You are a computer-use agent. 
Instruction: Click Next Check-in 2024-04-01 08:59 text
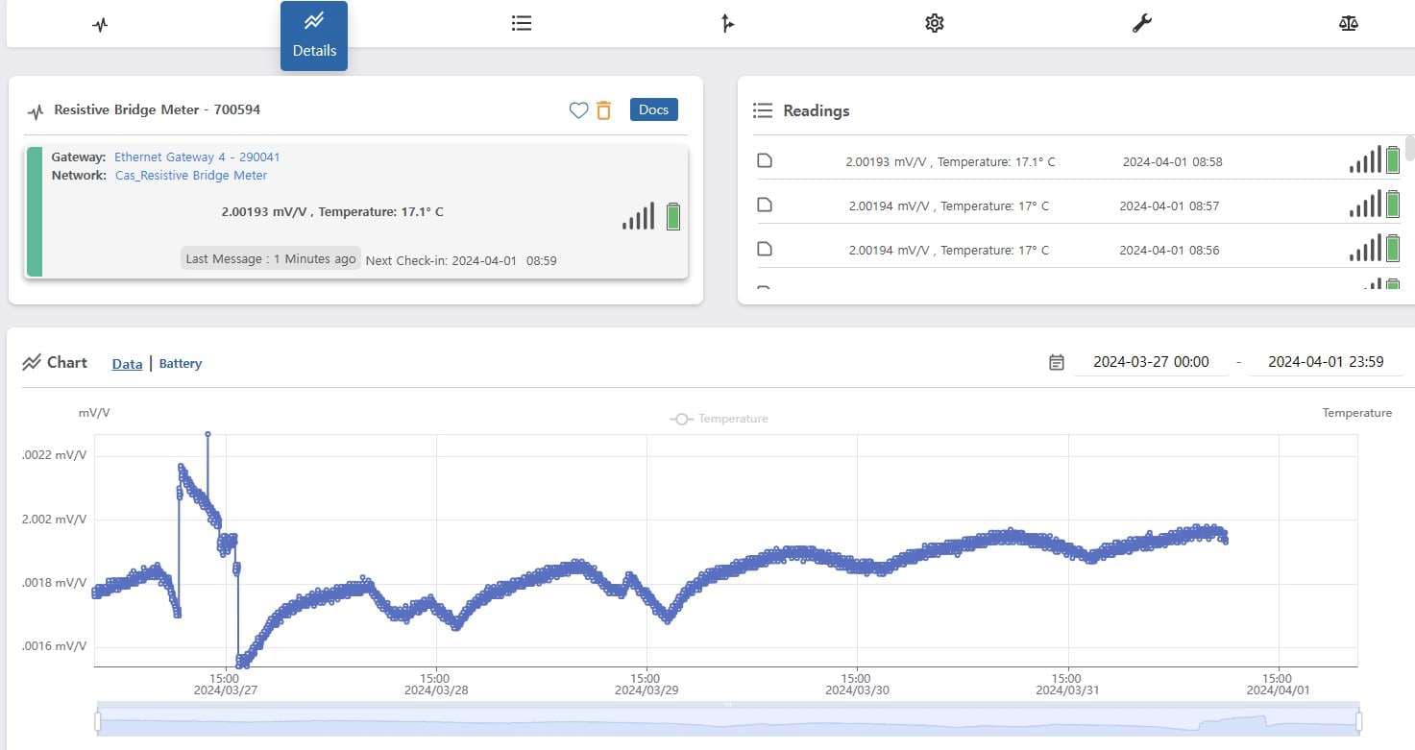461,260
